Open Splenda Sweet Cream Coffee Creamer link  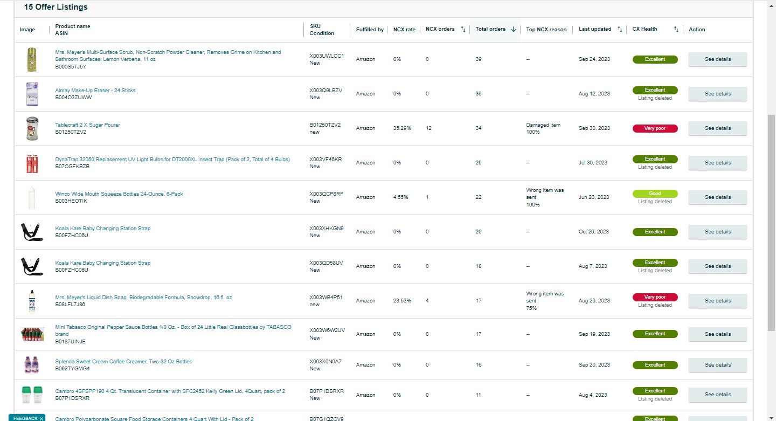[123, 362]
